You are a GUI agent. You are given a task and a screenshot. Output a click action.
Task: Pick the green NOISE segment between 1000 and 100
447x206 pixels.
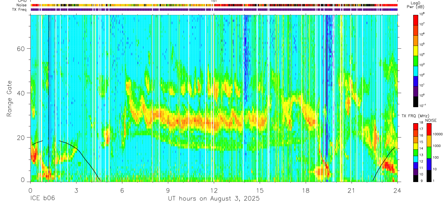tap(428, 153)
